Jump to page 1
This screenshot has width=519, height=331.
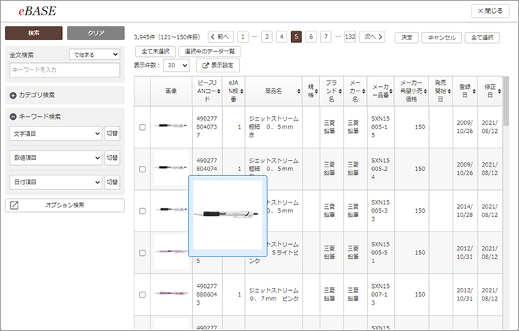coord(243,37)
